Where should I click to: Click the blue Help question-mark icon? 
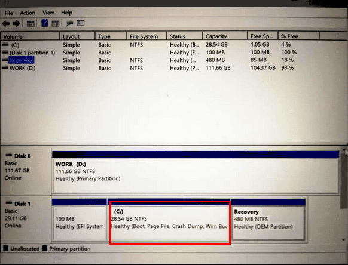pyautogui.click(x=45, y=23)
